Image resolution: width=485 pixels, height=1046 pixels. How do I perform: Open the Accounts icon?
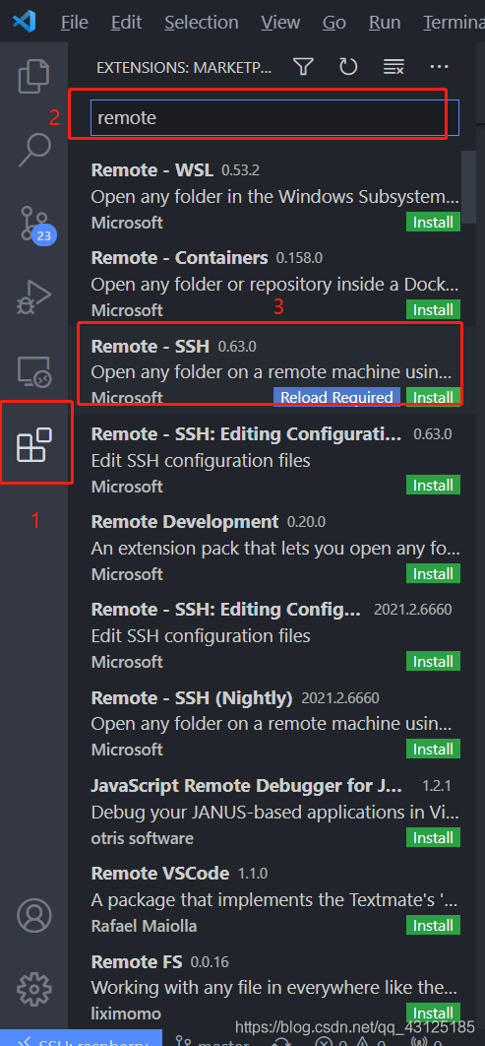34,915
